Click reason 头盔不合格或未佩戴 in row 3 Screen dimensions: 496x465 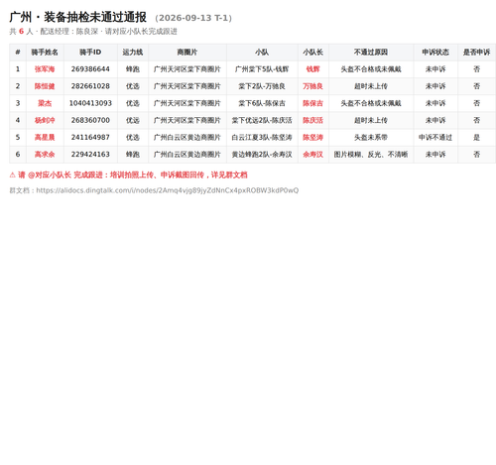pyautogui.click(x=371, y=103)
